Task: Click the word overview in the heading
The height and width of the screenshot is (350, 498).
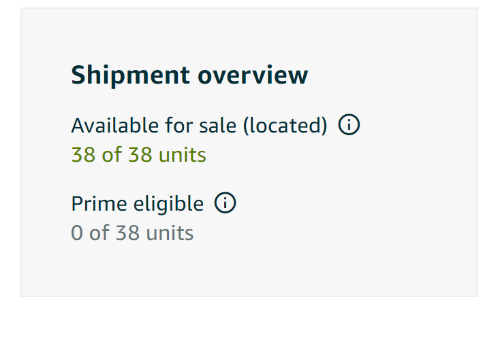Action: tap(253, 76)
